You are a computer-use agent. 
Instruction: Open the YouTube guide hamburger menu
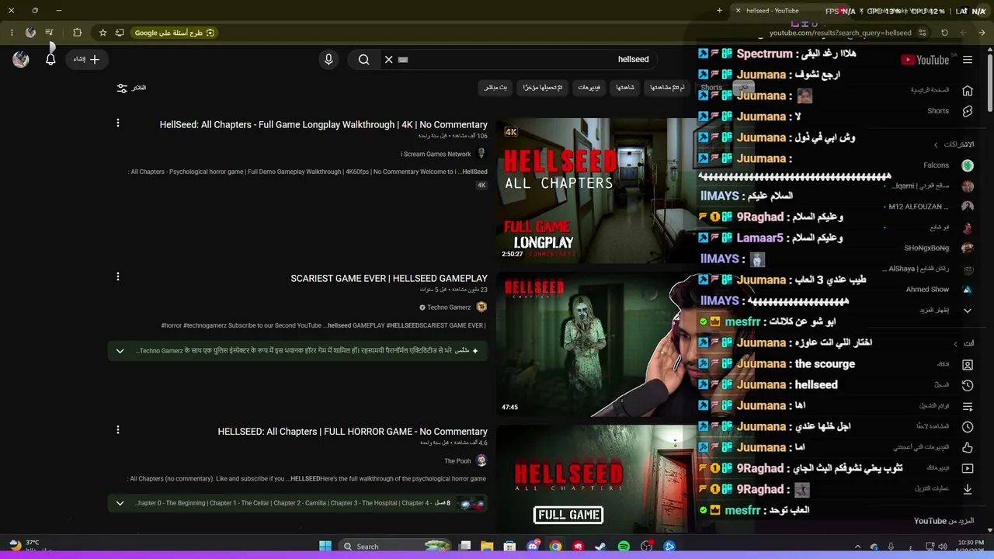pos(968,60)
